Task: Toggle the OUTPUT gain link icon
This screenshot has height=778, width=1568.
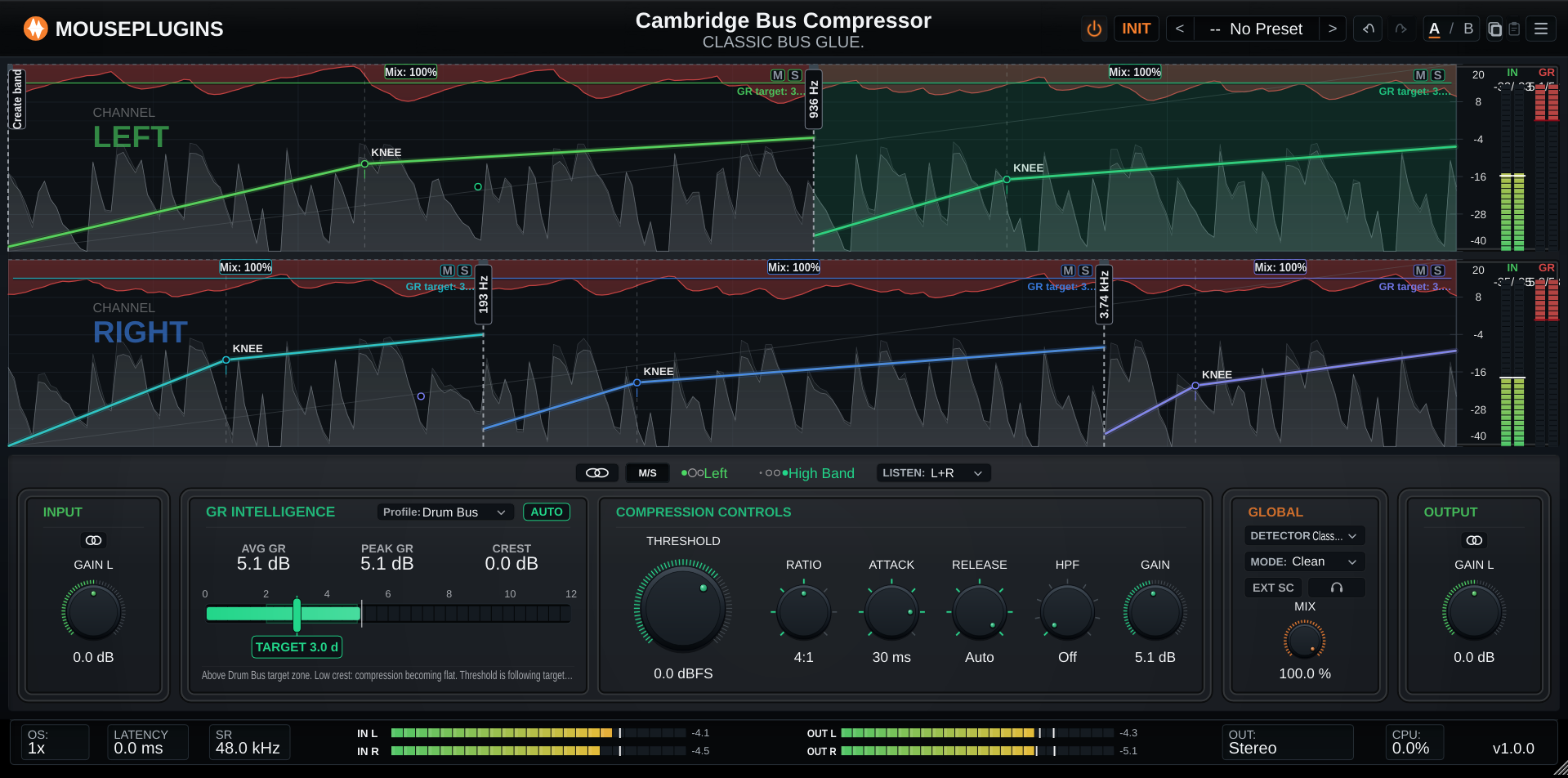Action: pos(1474,540)
